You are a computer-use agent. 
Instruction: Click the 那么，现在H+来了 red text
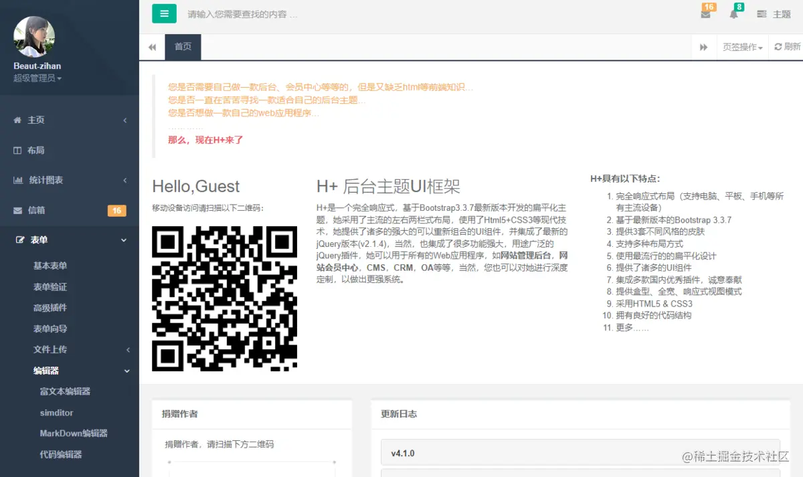(x=205, y=140)
